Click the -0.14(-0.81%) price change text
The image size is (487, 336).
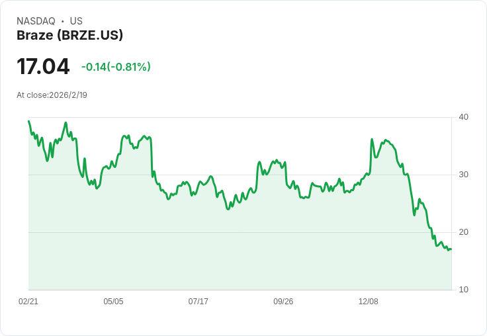116,67
